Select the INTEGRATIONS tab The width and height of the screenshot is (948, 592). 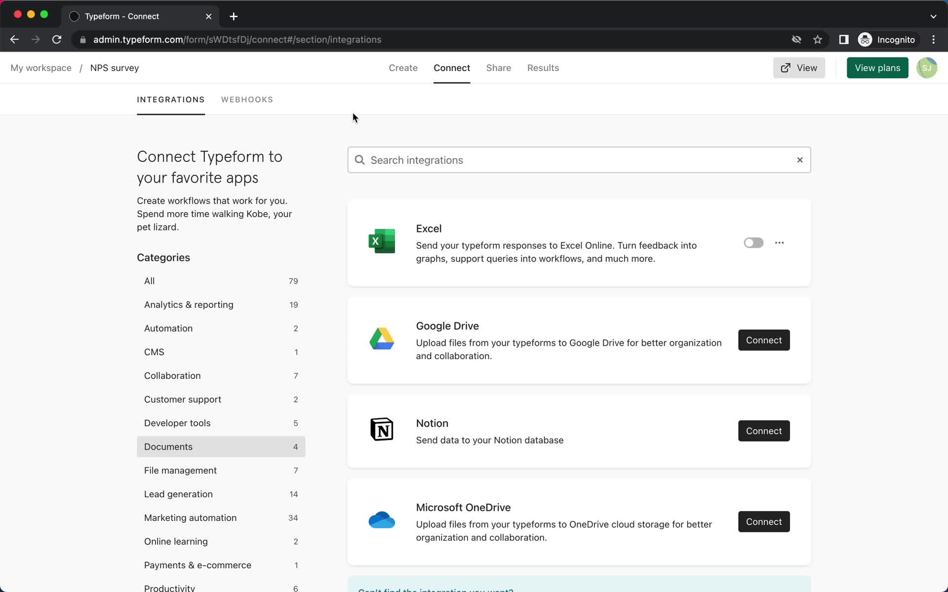pyautogui.click(x=171, y=100)
